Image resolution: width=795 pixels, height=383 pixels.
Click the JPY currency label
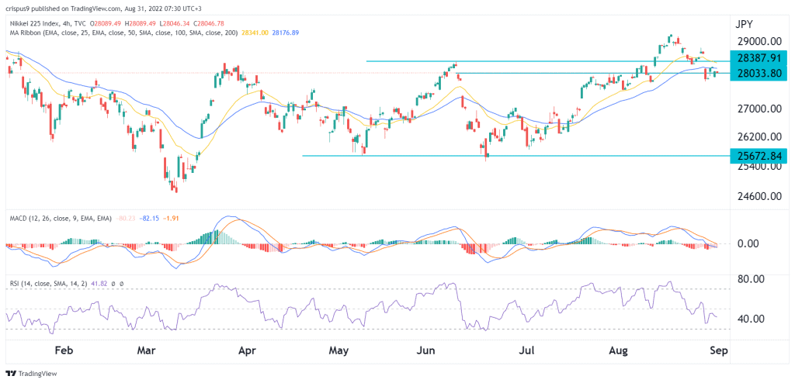click(745, 24)
